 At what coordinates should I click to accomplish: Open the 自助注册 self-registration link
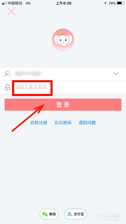pos(39,122)
